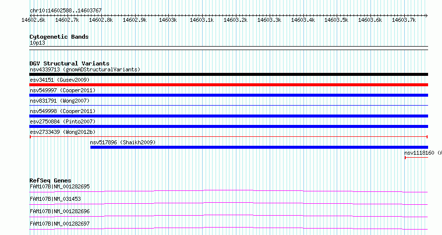
Task: Click the magenta line under FAM107B|NM_031453
Action: click(x=228, y=203)
